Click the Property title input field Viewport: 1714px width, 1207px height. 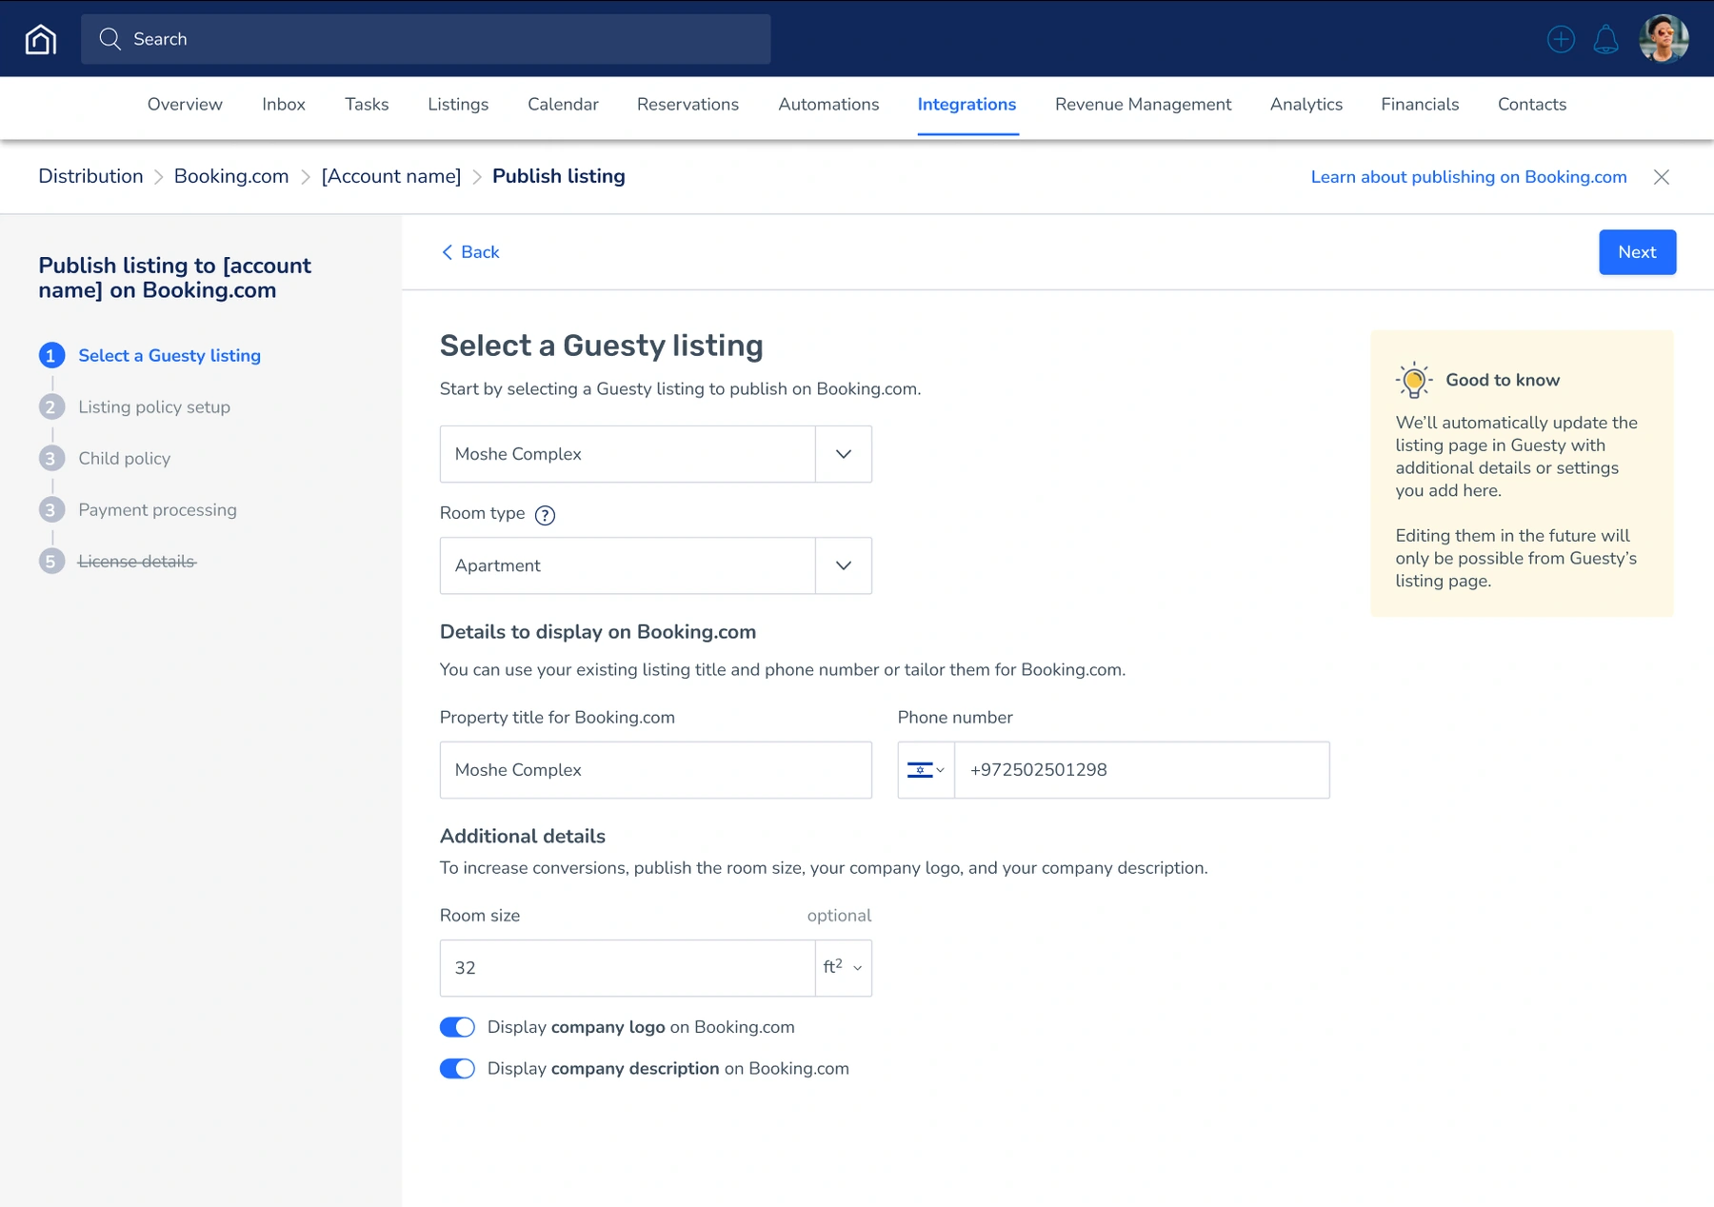click(x=656, y=770)
